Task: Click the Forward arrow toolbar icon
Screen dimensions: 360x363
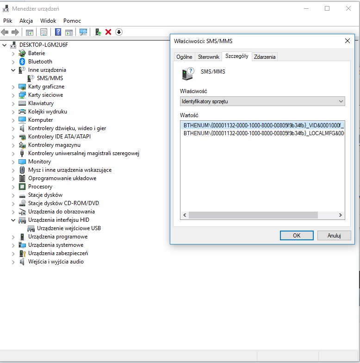Action: coord(15,32)
